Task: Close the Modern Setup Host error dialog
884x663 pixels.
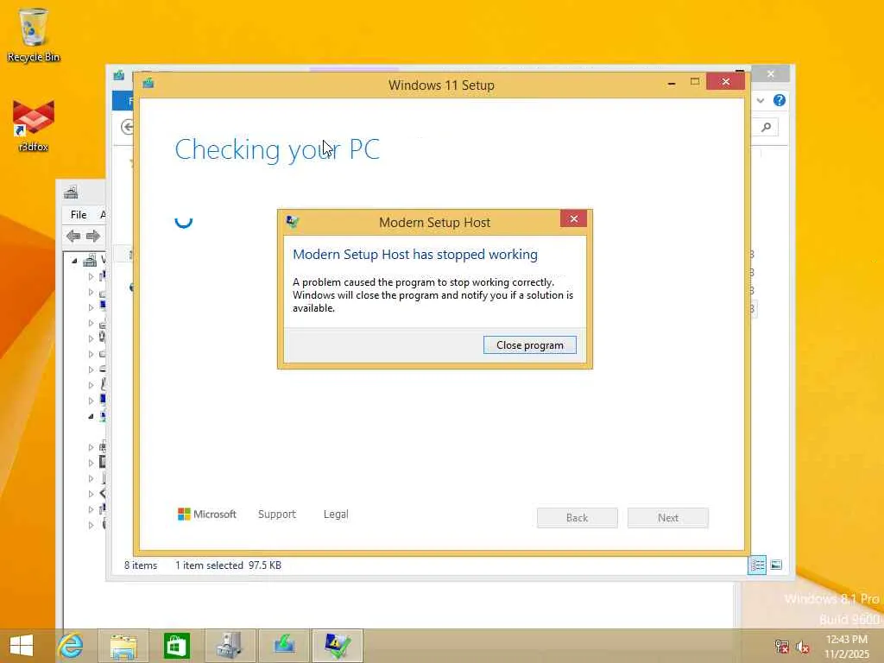Action: [x=573, y=218]
